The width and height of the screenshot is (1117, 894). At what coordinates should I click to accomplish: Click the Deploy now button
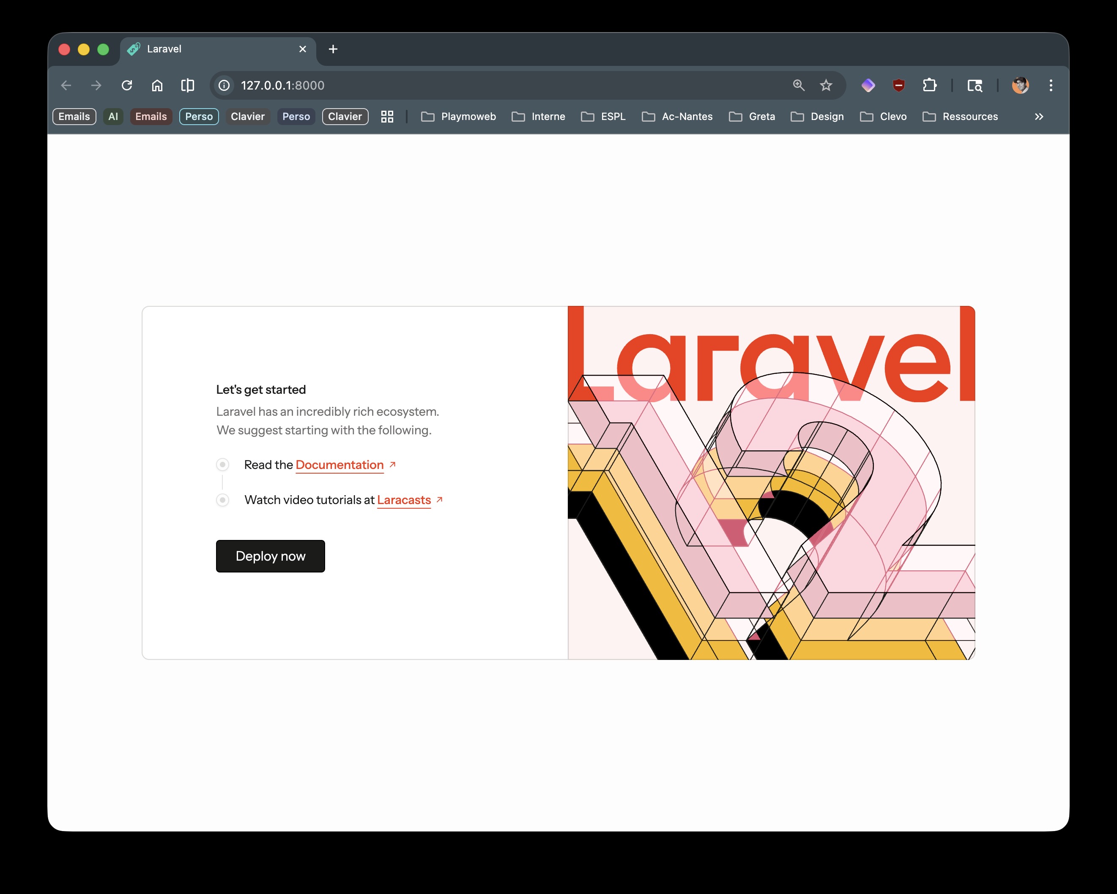(270, 556)
